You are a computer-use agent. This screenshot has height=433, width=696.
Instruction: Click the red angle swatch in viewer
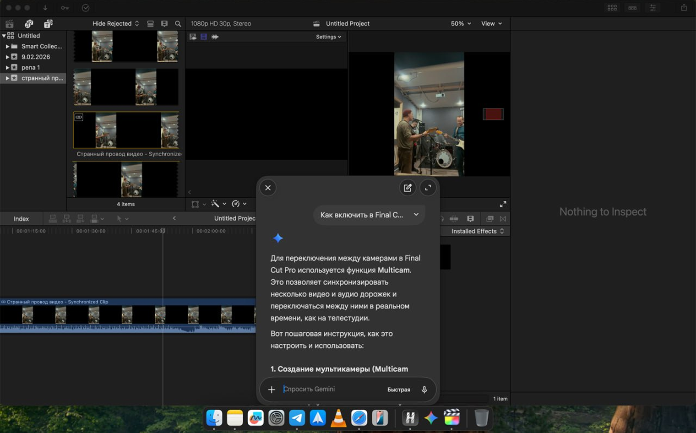click(493, 114)
